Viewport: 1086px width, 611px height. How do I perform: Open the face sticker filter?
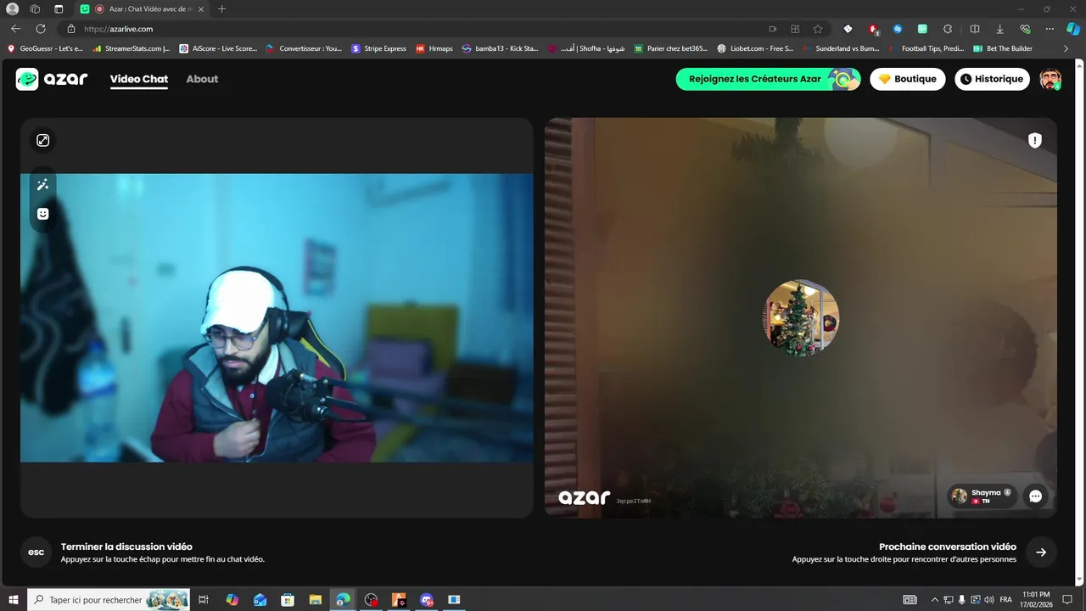(x=42, y=214)
